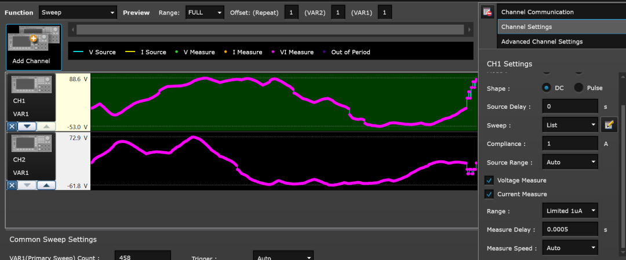The width and height of the screenshot is (626, 260).
Task: Switch to Advanced Channel Settings
Action: click(541, 42)
